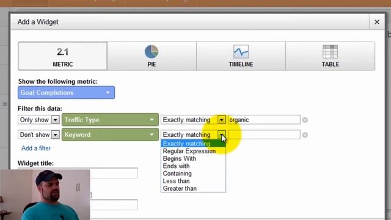Click the filter value field containing organic

point(264,120)
